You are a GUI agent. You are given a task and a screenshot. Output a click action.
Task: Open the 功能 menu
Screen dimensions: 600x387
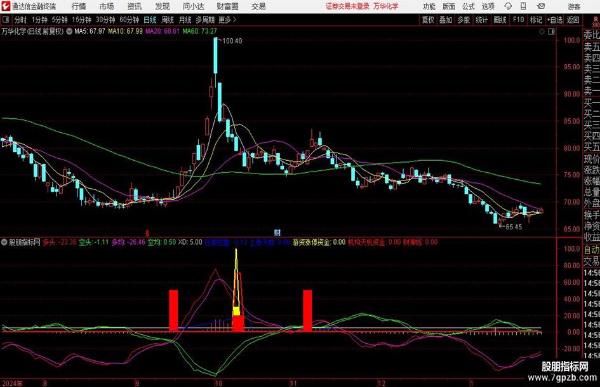tap(429, 6)
